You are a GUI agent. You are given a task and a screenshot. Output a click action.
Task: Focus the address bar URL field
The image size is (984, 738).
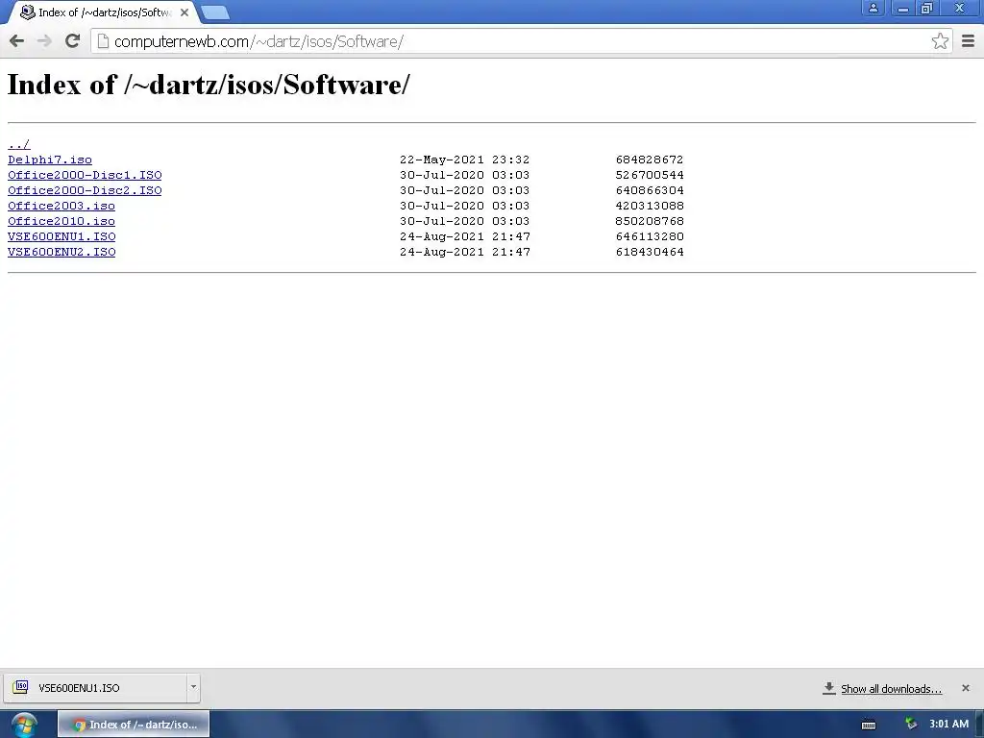tap(521, 41)
